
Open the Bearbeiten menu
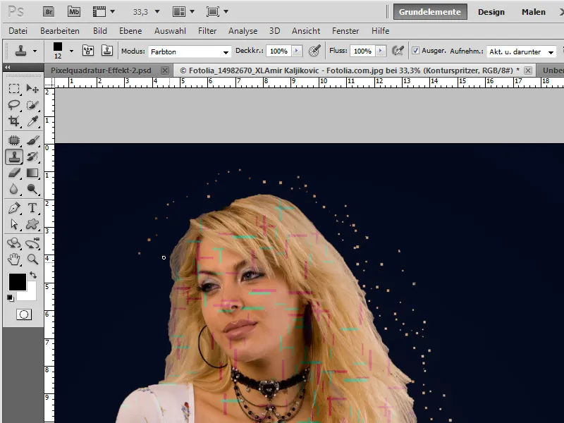tap(60, 31)
